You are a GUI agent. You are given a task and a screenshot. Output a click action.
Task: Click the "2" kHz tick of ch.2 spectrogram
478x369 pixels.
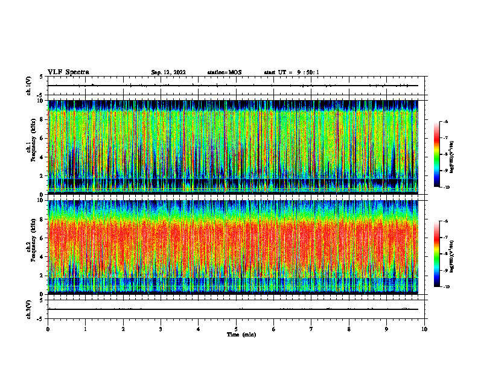tap(42, 276)
